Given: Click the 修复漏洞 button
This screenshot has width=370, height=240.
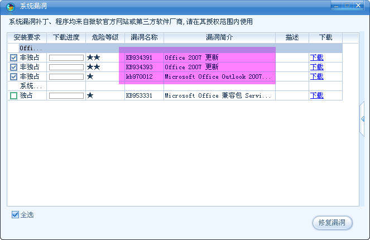Looking at the screenshot, I should coord(332,223).
